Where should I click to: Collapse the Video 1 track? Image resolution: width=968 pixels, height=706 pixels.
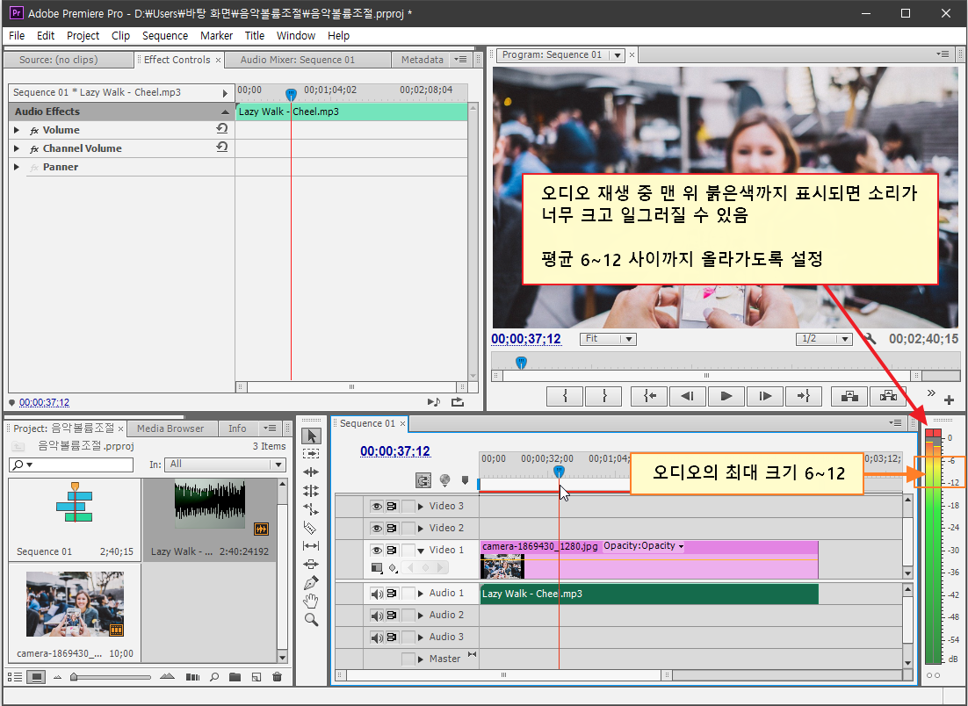421,551
